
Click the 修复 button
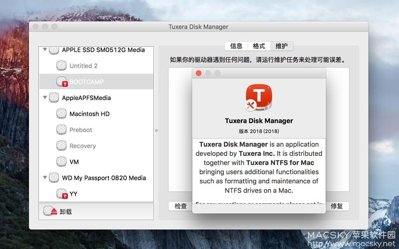pos(337,206)
